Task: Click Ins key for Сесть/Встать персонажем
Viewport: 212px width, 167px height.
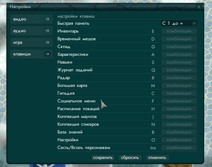Action: click(153, 148)
